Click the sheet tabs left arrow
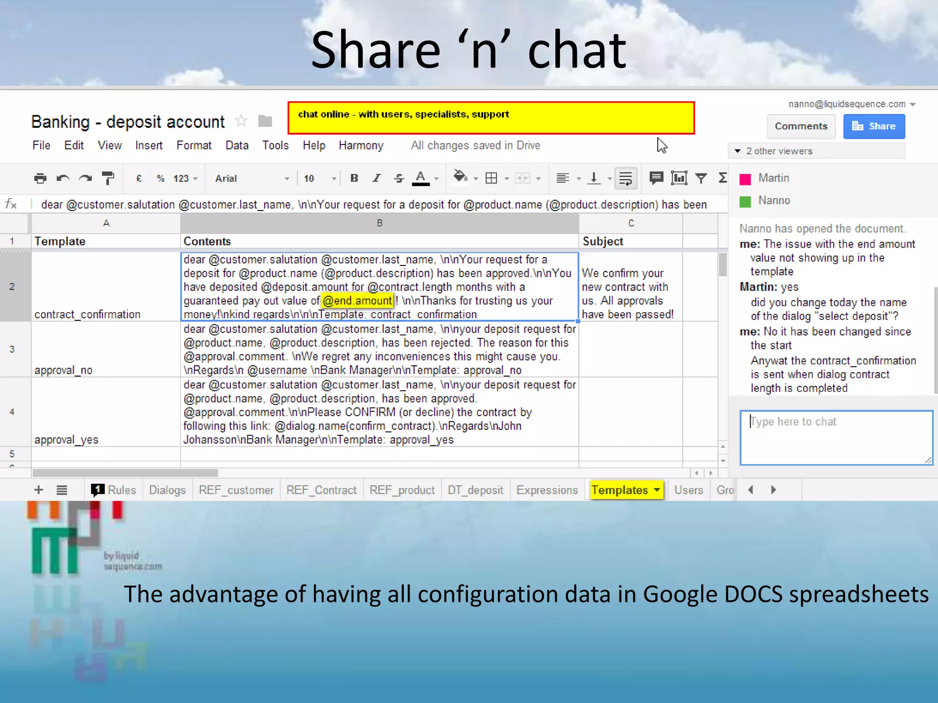This screenshot has height=703, width=938. coord(750,490)
